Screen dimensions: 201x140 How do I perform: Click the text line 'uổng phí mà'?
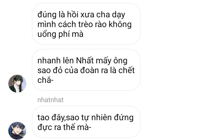pos(60,34)
